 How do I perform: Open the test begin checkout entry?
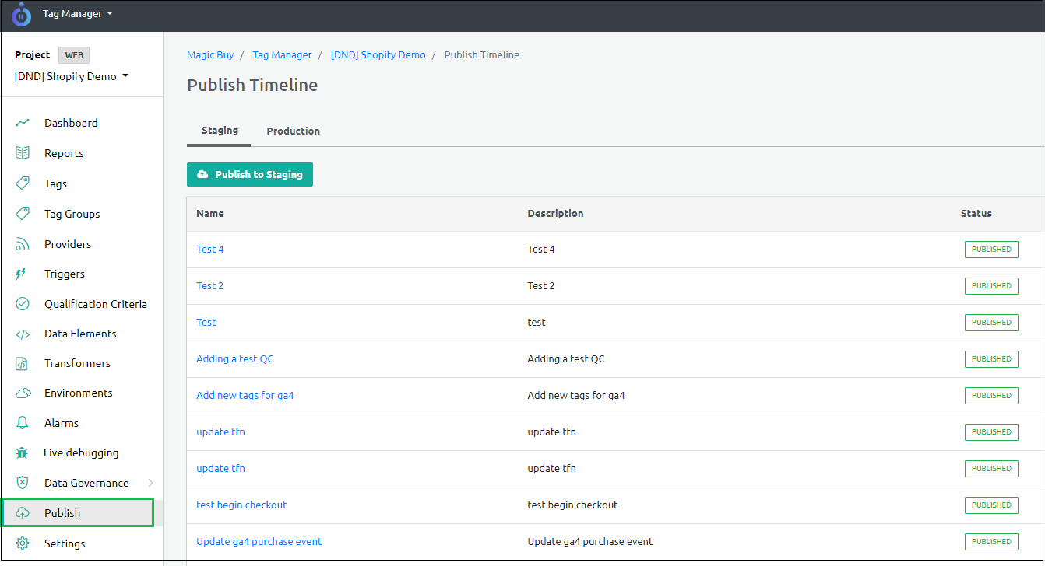click(241, 505)
